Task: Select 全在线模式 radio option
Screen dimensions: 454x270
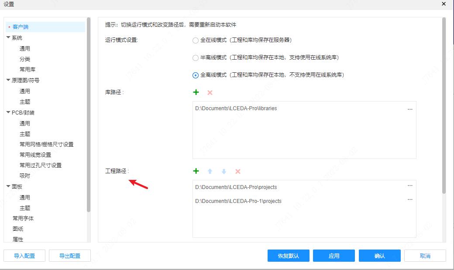Action: point(196,40)
